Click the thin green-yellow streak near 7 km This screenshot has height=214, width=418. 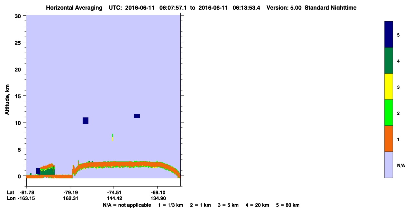tap(113, 137)
